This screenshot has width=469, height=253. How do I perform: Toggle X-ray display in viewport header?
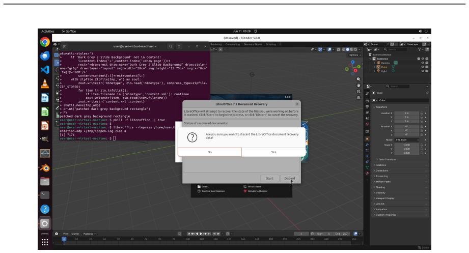pyautogui.click(x=339, y=50)
